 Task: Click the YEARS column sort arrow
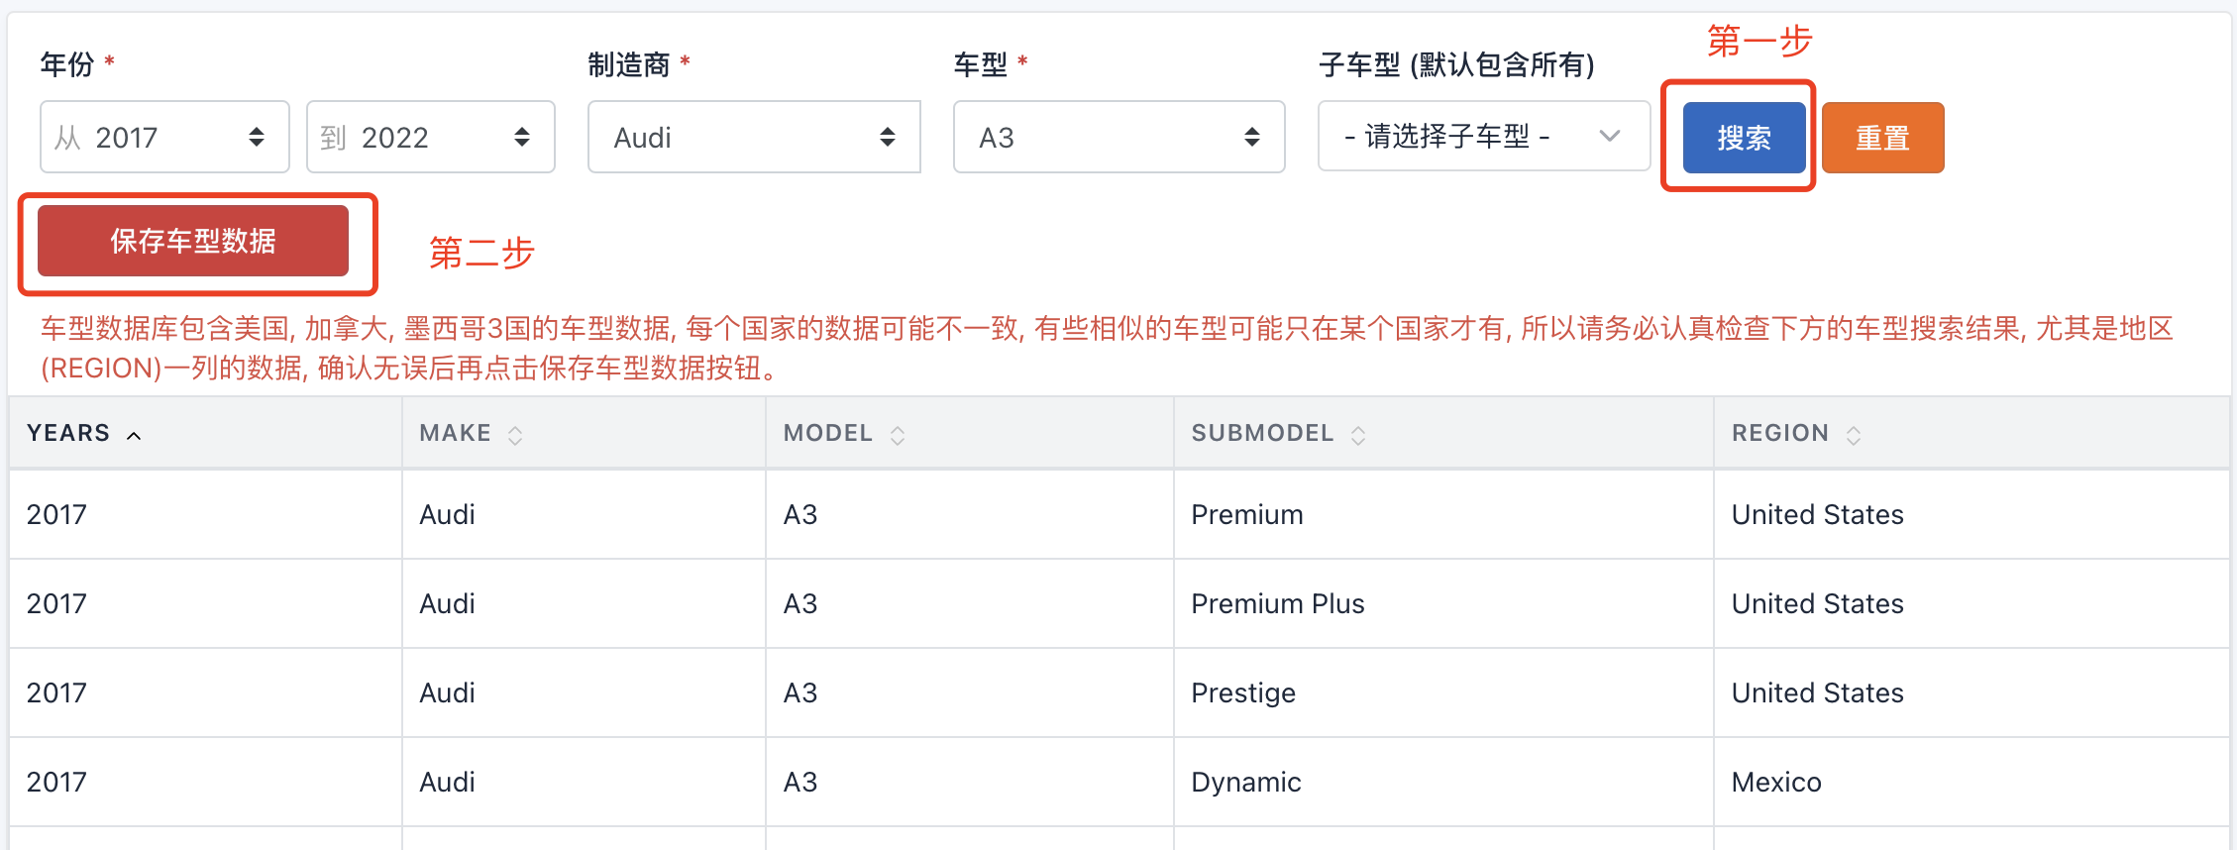point(134,435)
